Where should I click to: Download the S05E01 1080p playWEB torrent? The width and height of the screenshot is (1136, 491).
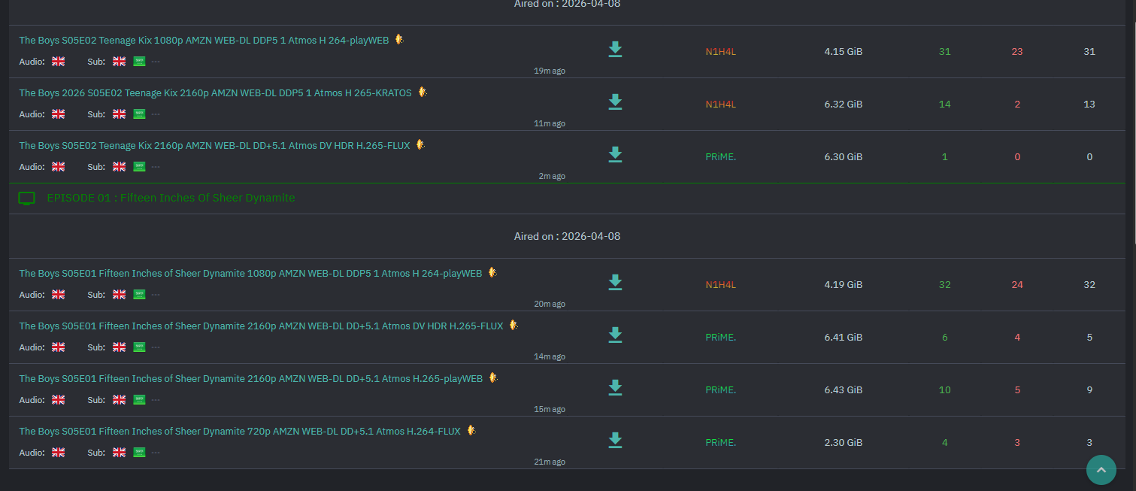click(x=615, y=283)
